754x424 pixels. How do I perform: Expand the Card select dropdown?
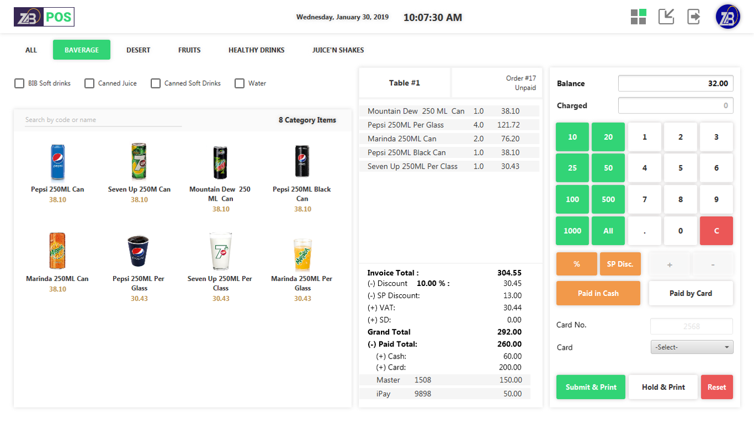(691, 347)
